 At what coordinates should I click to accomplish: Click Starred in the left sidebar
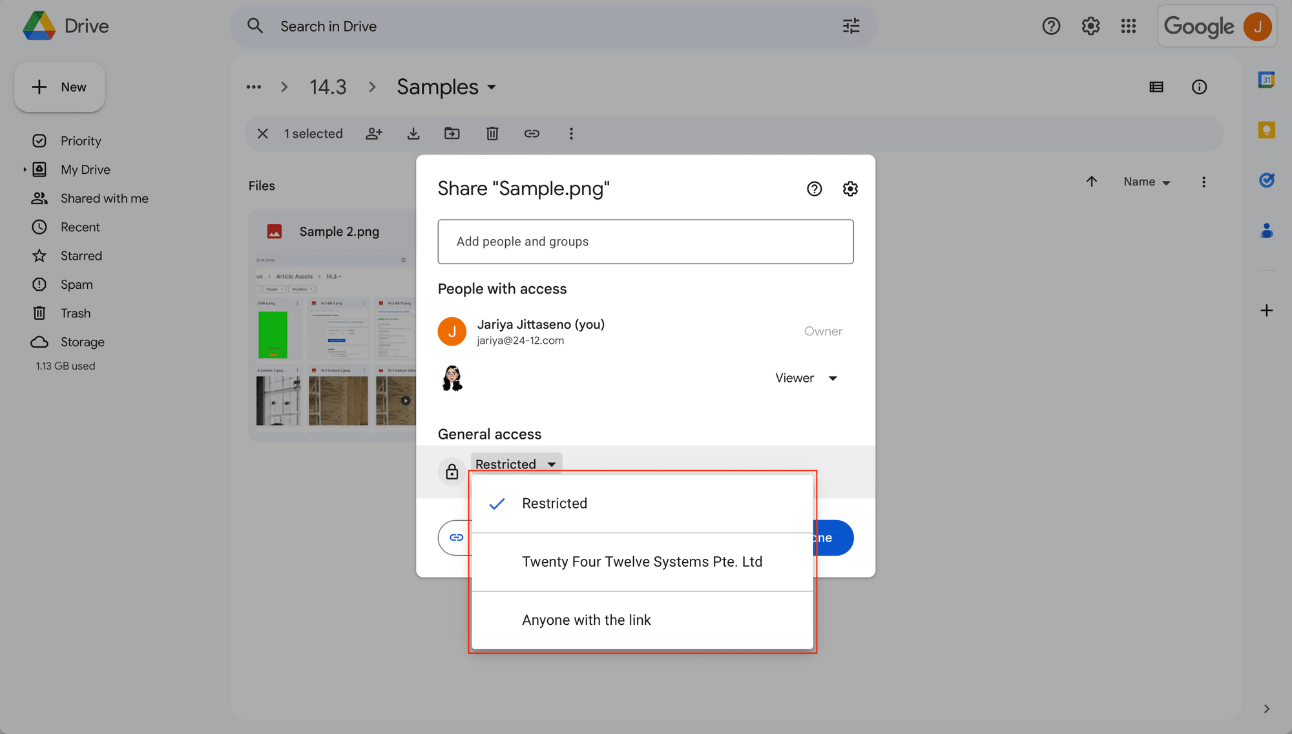[81, 256]
